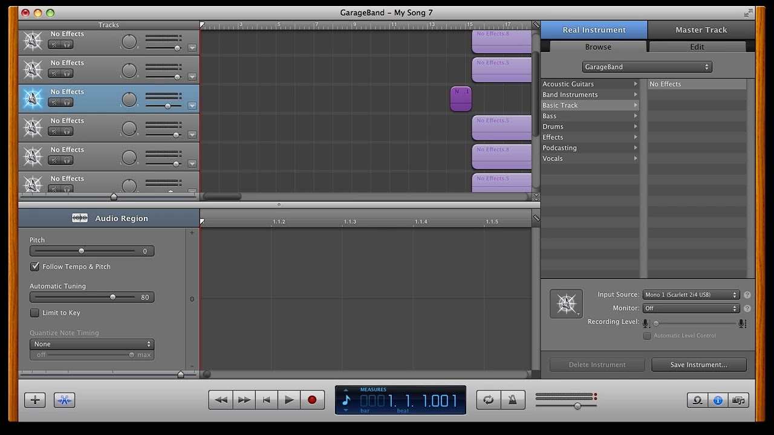Expand the Effects category arrow
Viewport: 774px width, 435px height.
635,137
